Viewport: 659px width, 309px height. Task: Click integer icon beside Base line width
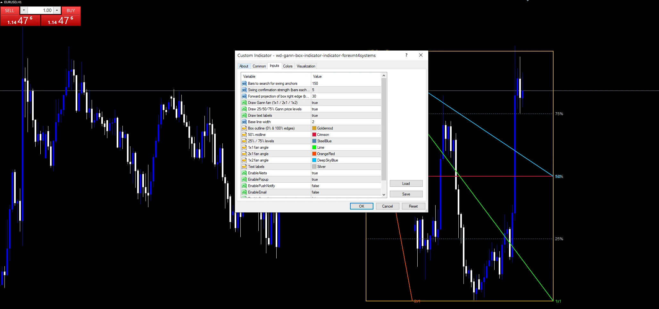[x=244, y=122]
